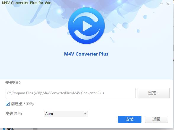Screen dimensions: 174x130
Task: Close the M4V Converter Plus installer
Action: click(x=168, y=4)
